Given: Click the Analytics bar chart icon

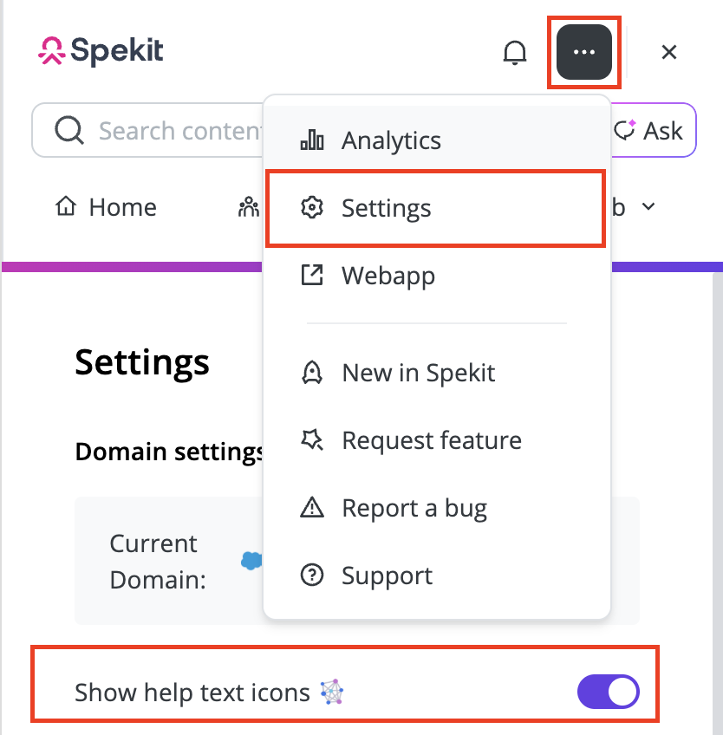Looking at the screenshot, I should pyautogui.click(x=312, y=140).
